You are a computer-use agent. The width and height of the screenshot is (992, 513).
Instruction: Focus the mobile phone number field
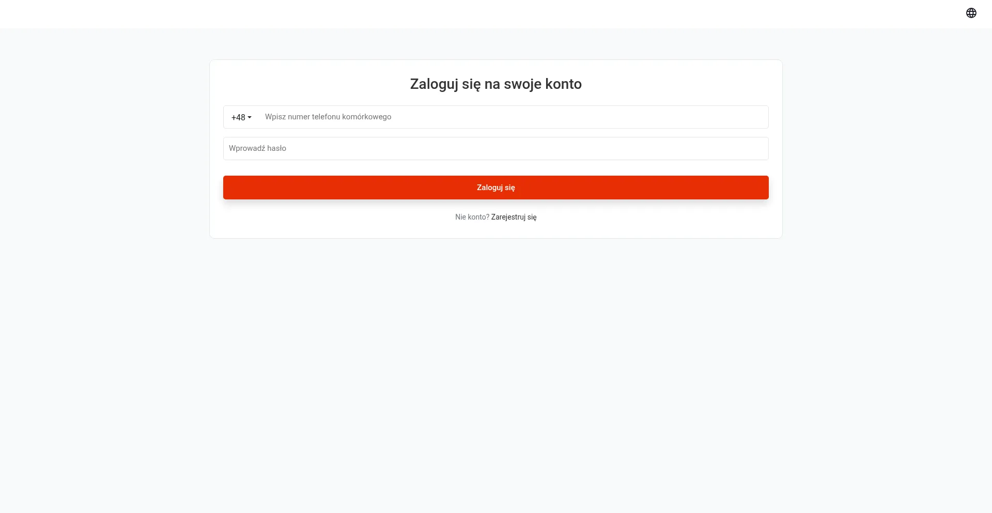[512, 117]
